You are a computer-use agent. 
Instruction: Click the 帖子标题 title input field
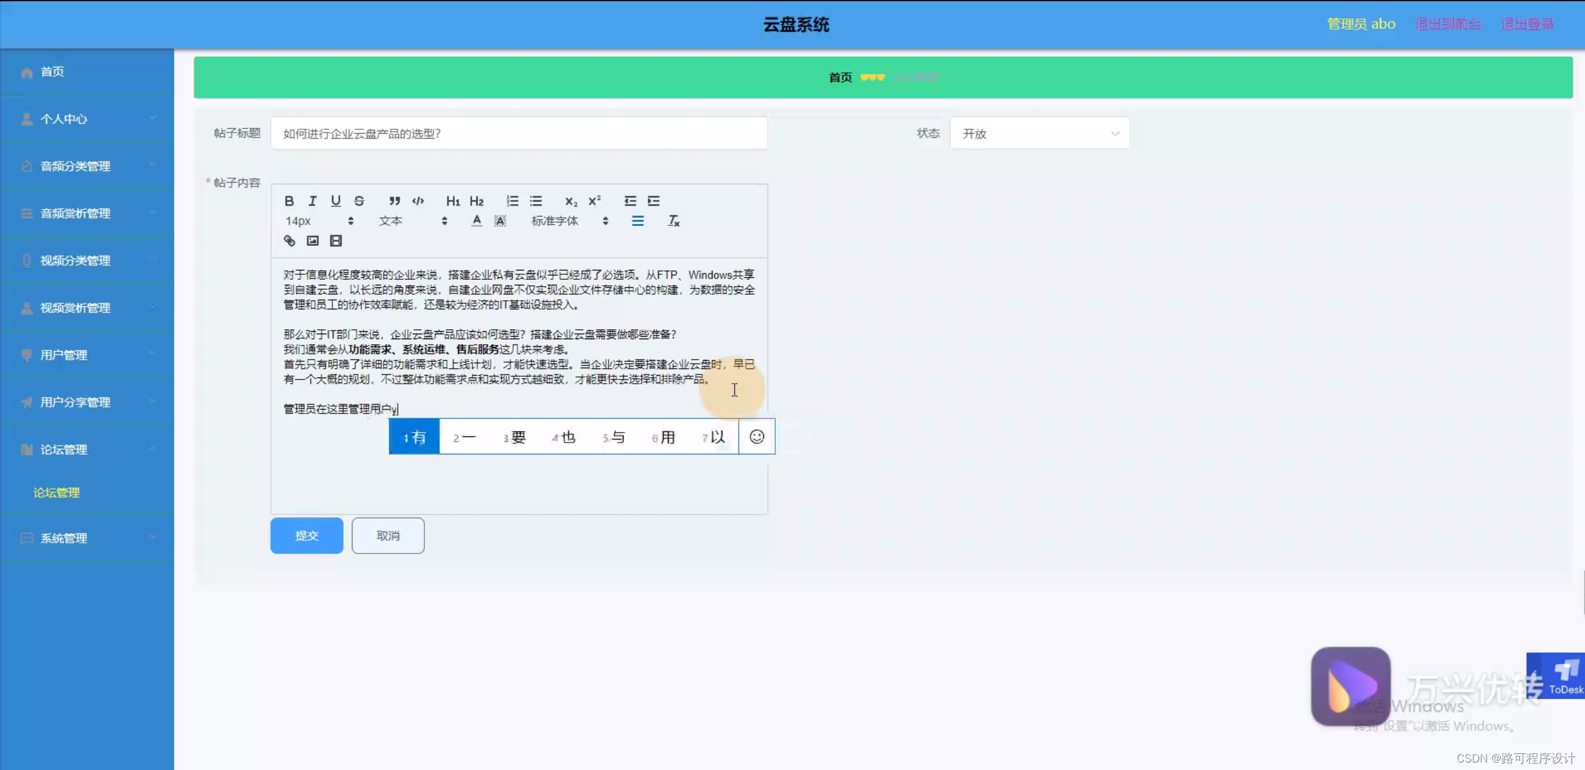[x=519, y=132]
